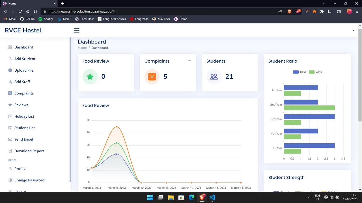Reload the page with browser refresh icon
362x203 pixels.
[20, 12]
